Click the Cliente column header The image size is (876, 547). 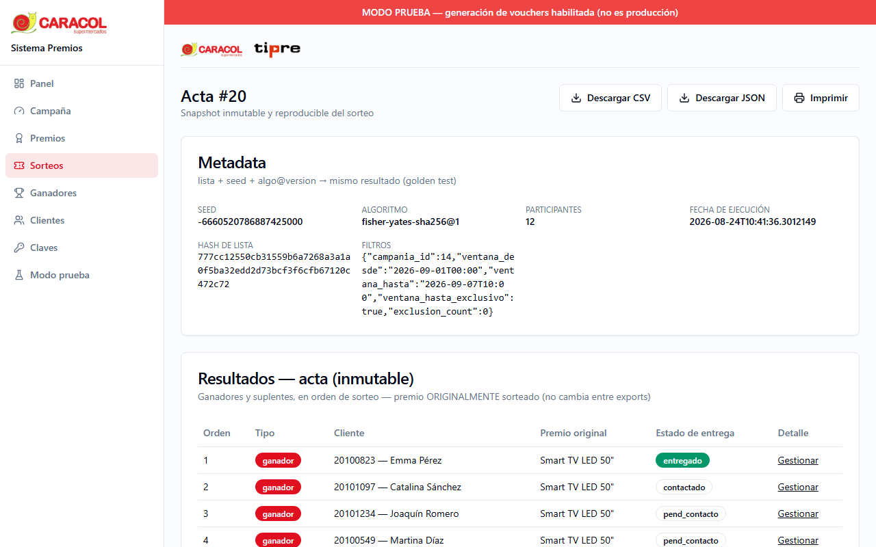(x=349, y=433)
